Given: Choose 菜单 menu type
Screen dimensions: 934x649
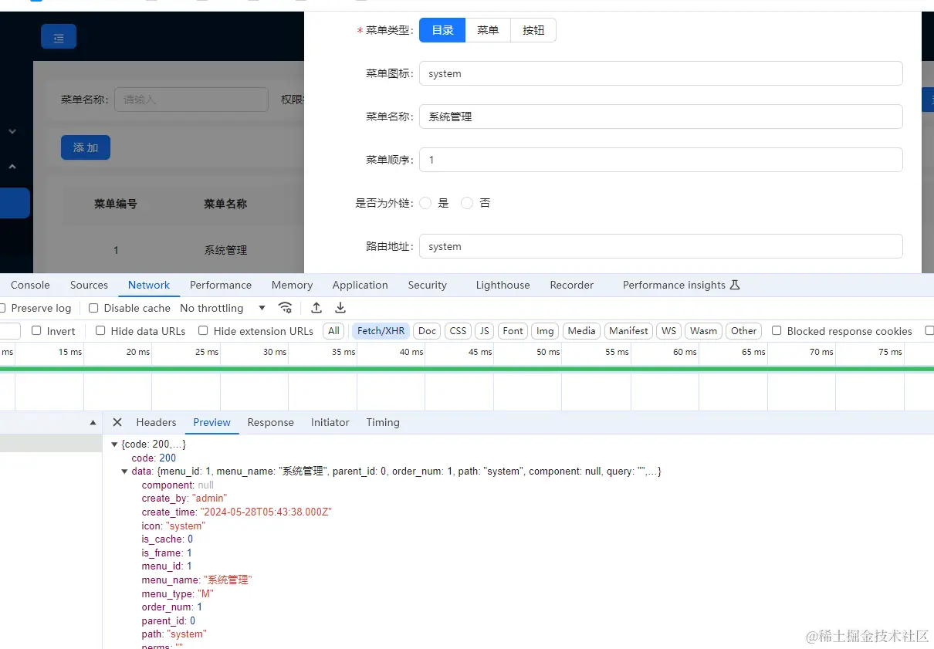Looking at the screenshot, I should pyautogui.click(x=488, y=30).
